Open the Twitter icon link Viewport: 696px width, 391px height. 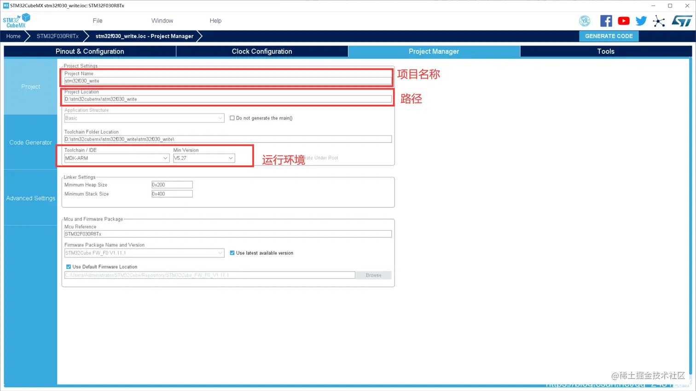point(641,21)
